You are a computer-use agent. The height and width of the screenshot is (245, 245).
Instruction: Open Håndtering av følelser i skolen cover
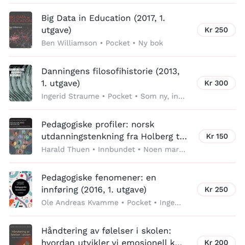pos(20,235)
